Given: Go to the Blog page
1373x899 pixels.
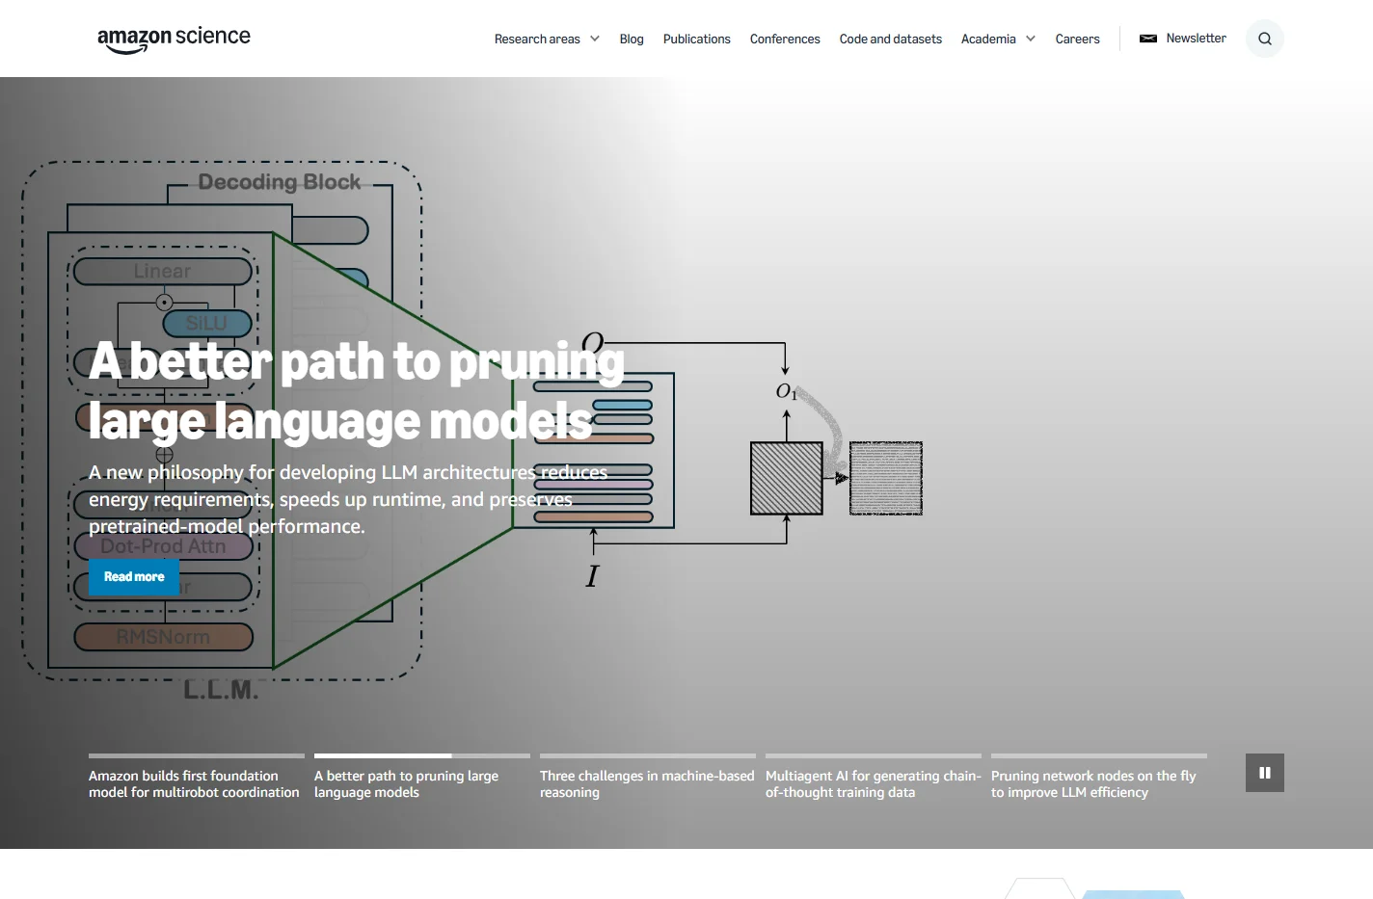Looking at the screenshot, I should 632,39.
